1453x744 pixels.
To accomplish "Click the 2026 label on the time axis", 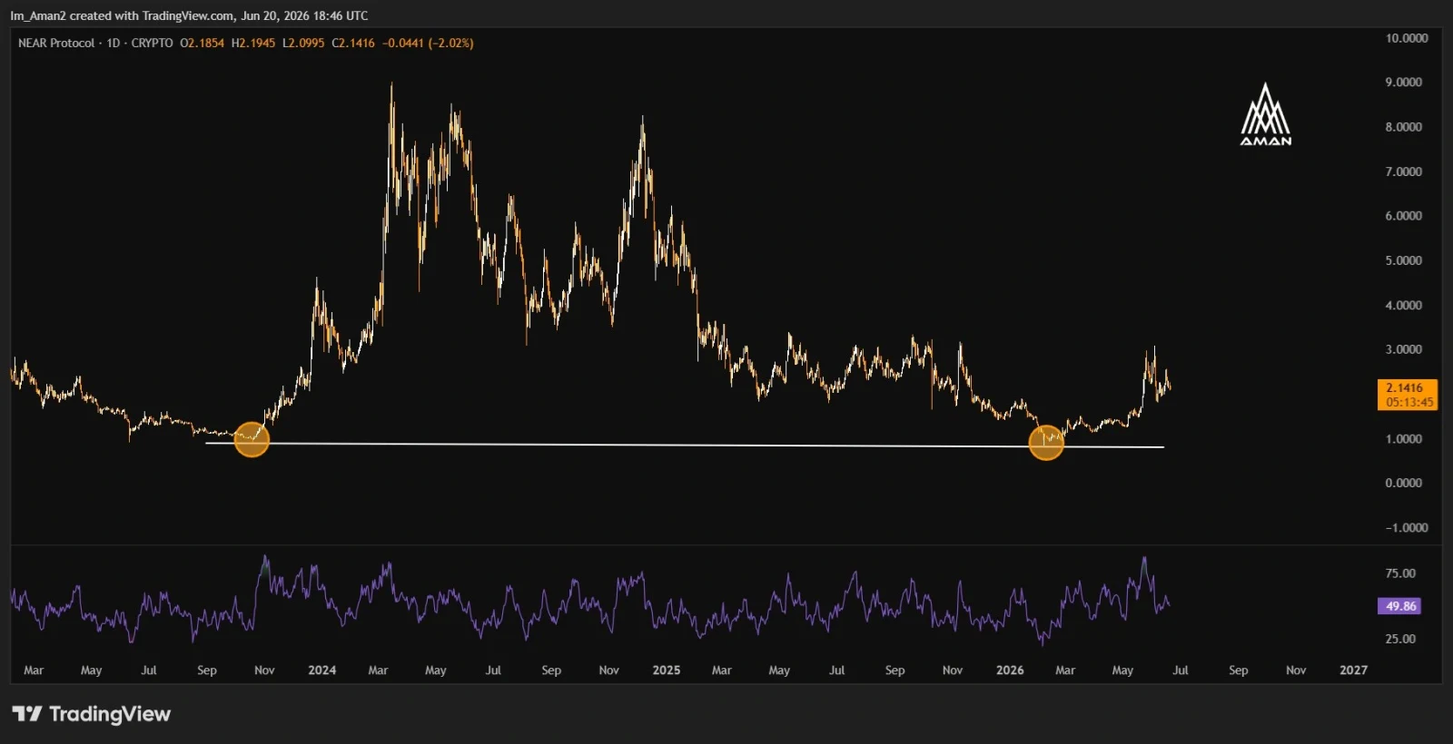I will [x=1009, y=671].
